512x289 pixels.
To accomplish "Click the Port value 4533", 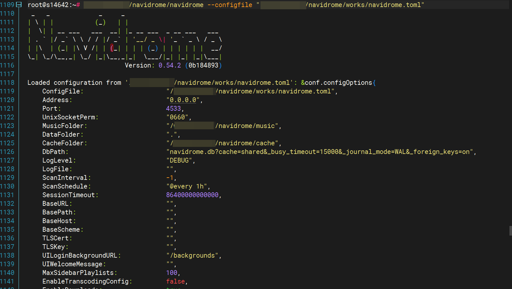I will 173,108.
